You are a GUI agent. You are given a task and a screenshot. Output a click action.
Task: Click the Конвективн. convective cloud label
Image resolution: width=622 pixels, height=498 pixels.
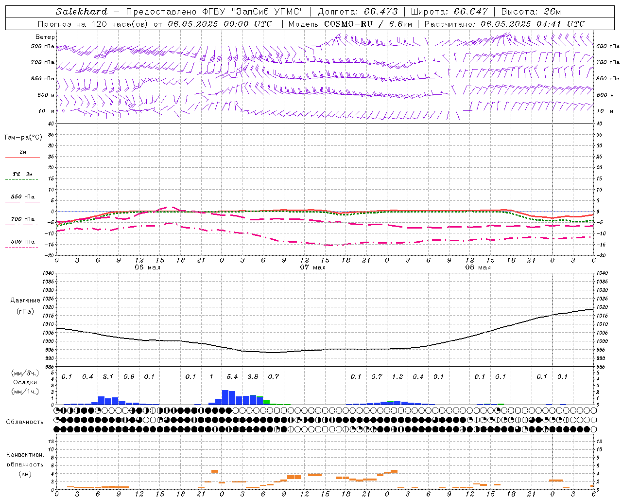(x=25, y=455)
